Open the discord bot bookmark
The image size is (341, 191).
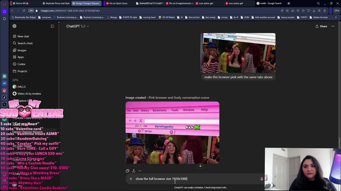(x=192, y=17)
